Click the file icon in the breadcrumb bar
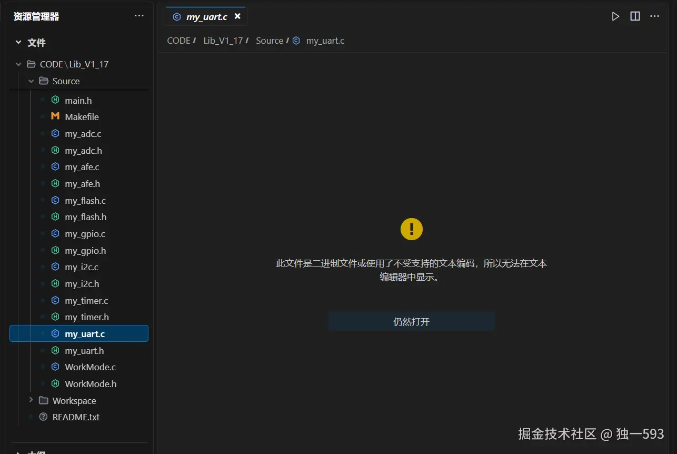Screen dimensions: 677x454 296,40
